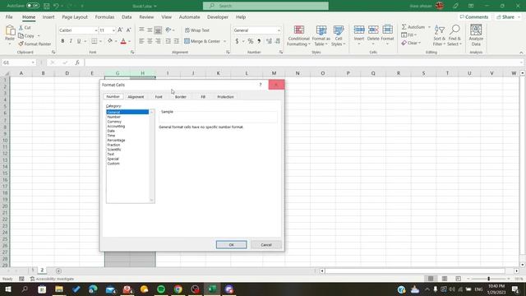
Task: Toggle the AutoSave switch
Action: point(33,6)
